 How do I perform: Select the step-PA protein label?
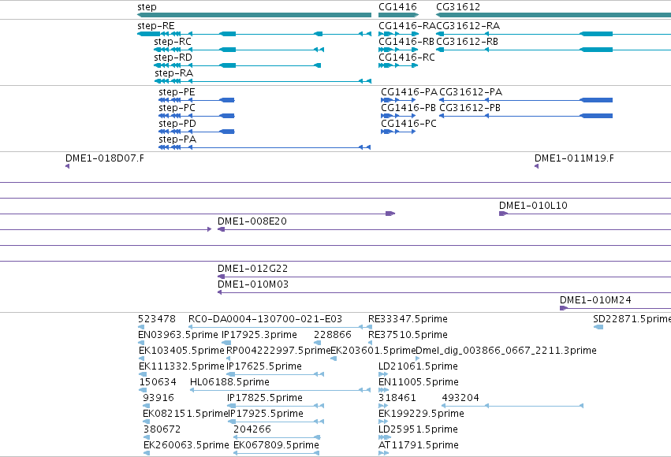click(x=177, y=139)
